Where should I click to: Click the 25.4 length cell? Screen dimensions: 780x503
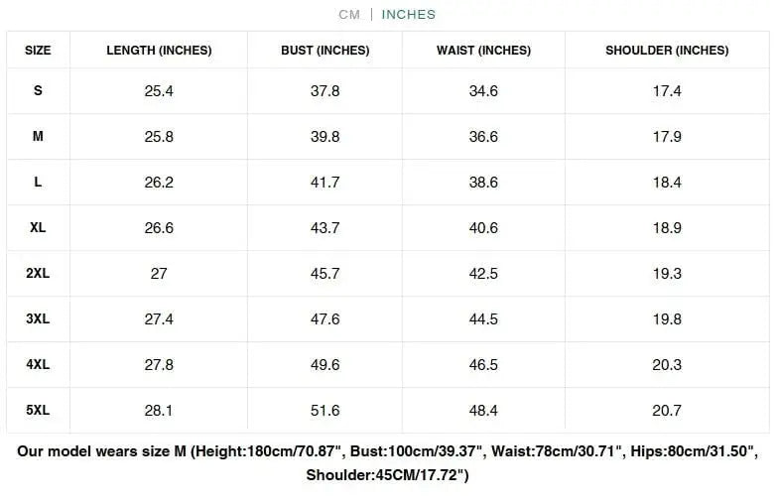point(159,91)
